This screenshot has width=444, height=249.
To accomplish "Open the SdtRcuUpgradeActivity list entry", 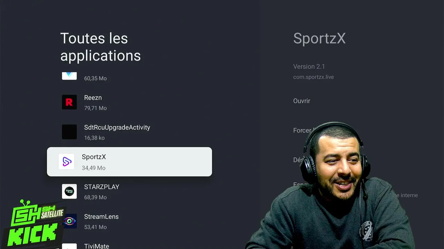I will click(129, 132).
